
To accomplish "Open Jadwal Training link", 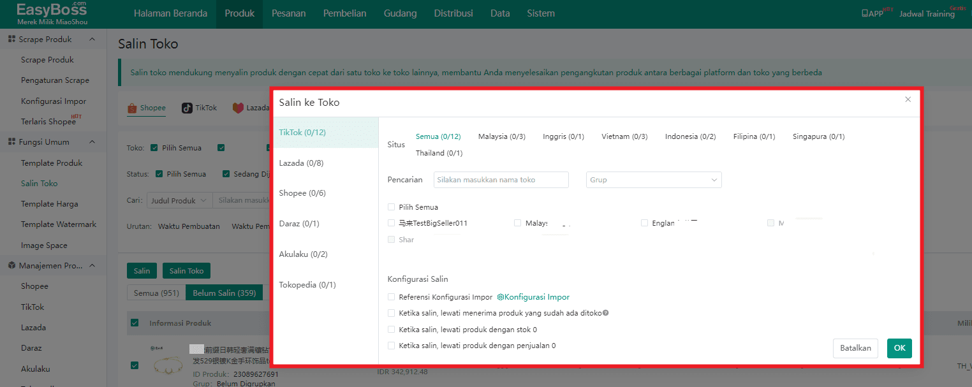I will pyautogui.click(x=927, y=14).
